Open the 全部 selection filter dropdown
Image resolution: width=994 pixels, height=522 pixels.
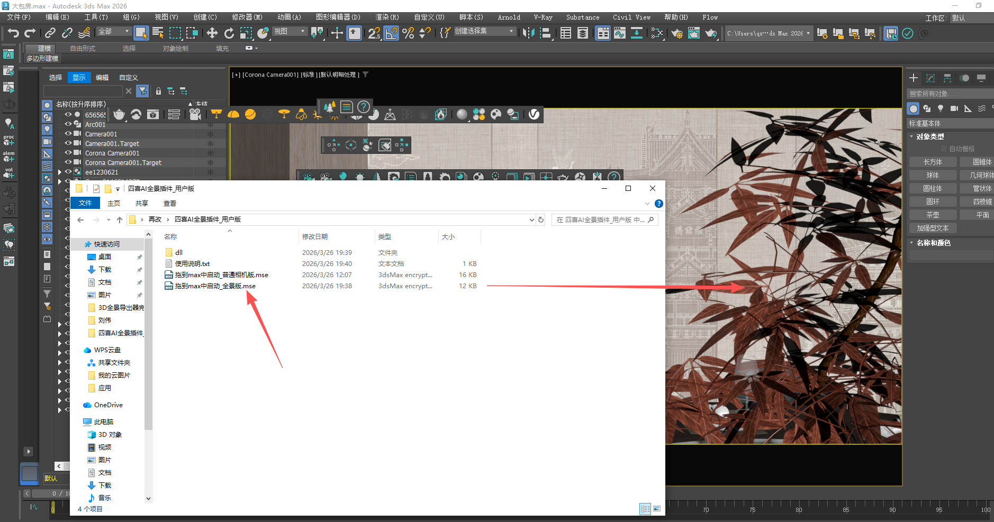tap(114, 32)
